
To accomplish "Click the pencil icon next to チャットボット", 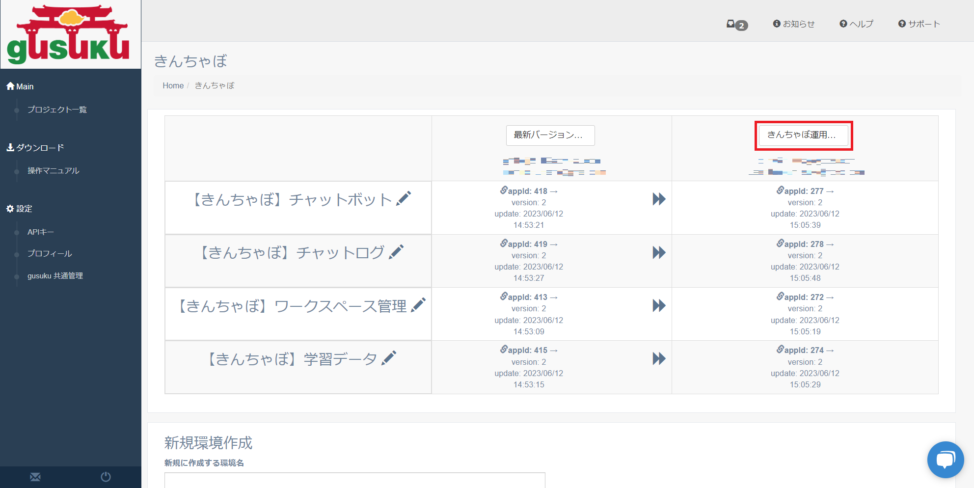I will click(x=404, y=199).
